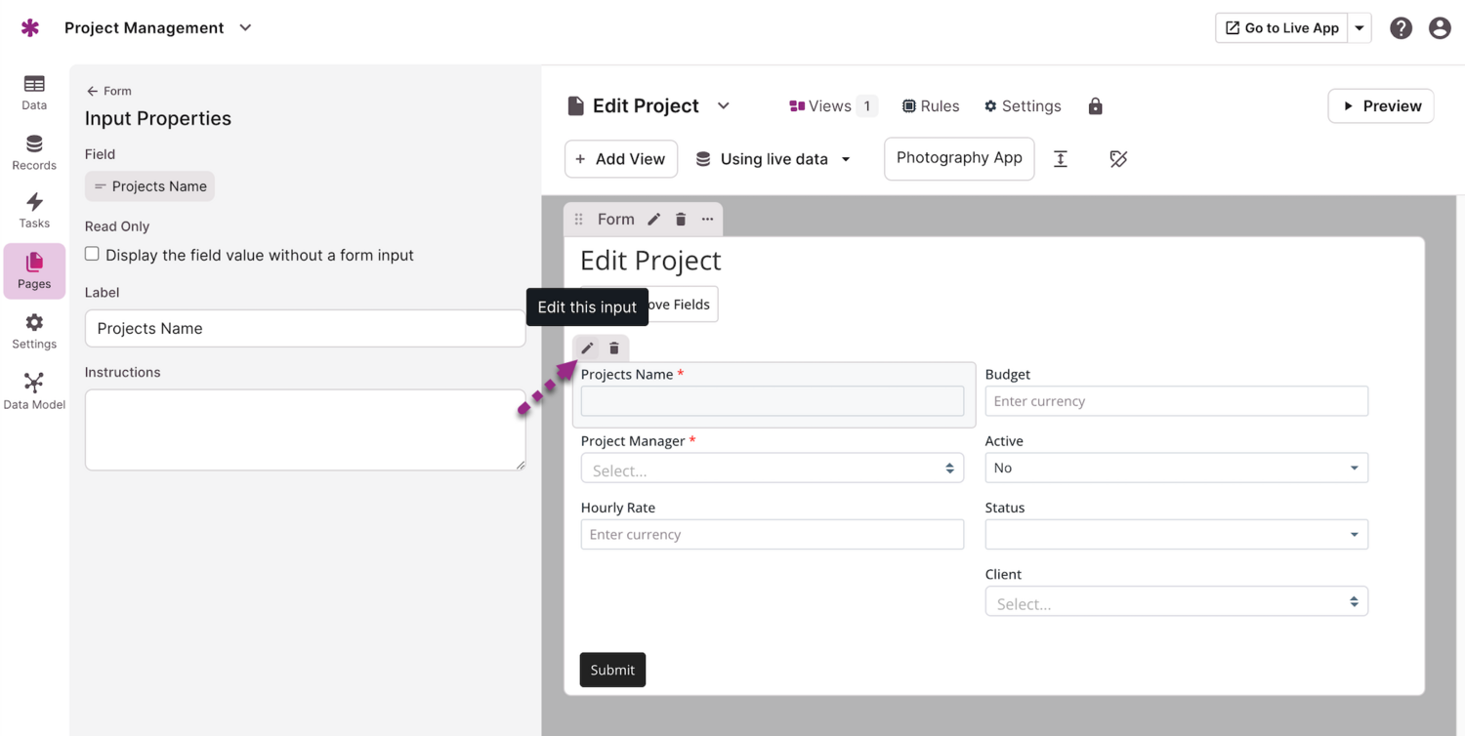Screen dimensions: 1465x736
Task: Click the Preview button
Action: point(1380,106)
